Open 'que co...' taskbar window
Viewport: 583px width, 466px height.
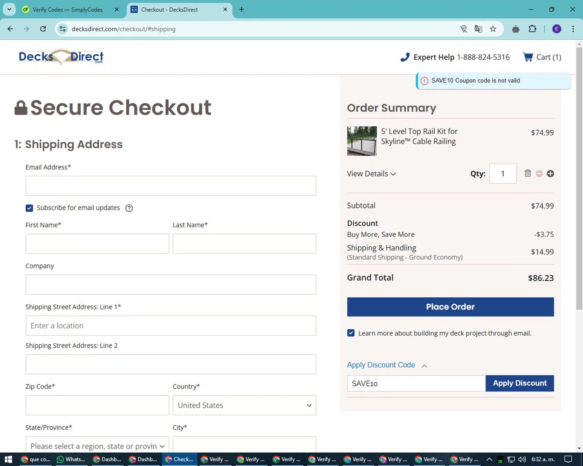click(35, 459)
